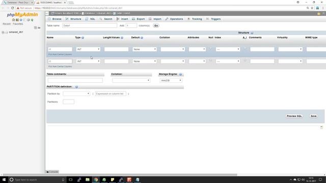Click the Not secure warning icon
The image size is (326, 183).
click(18, 8)
